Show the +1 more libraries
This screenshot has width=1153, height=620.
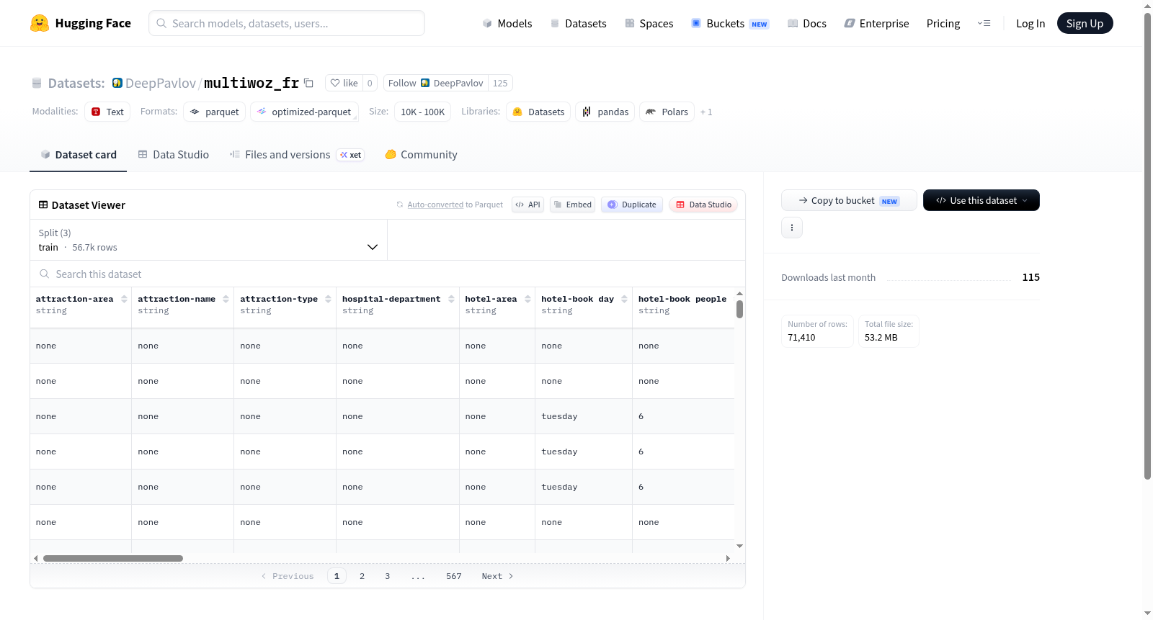706,112
